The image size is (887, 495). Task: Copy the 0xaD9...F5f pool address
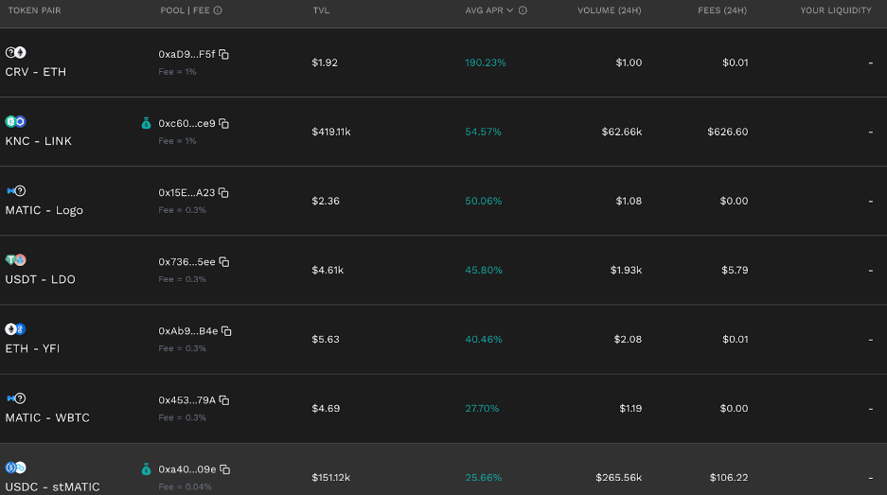[x=224, y=54]
